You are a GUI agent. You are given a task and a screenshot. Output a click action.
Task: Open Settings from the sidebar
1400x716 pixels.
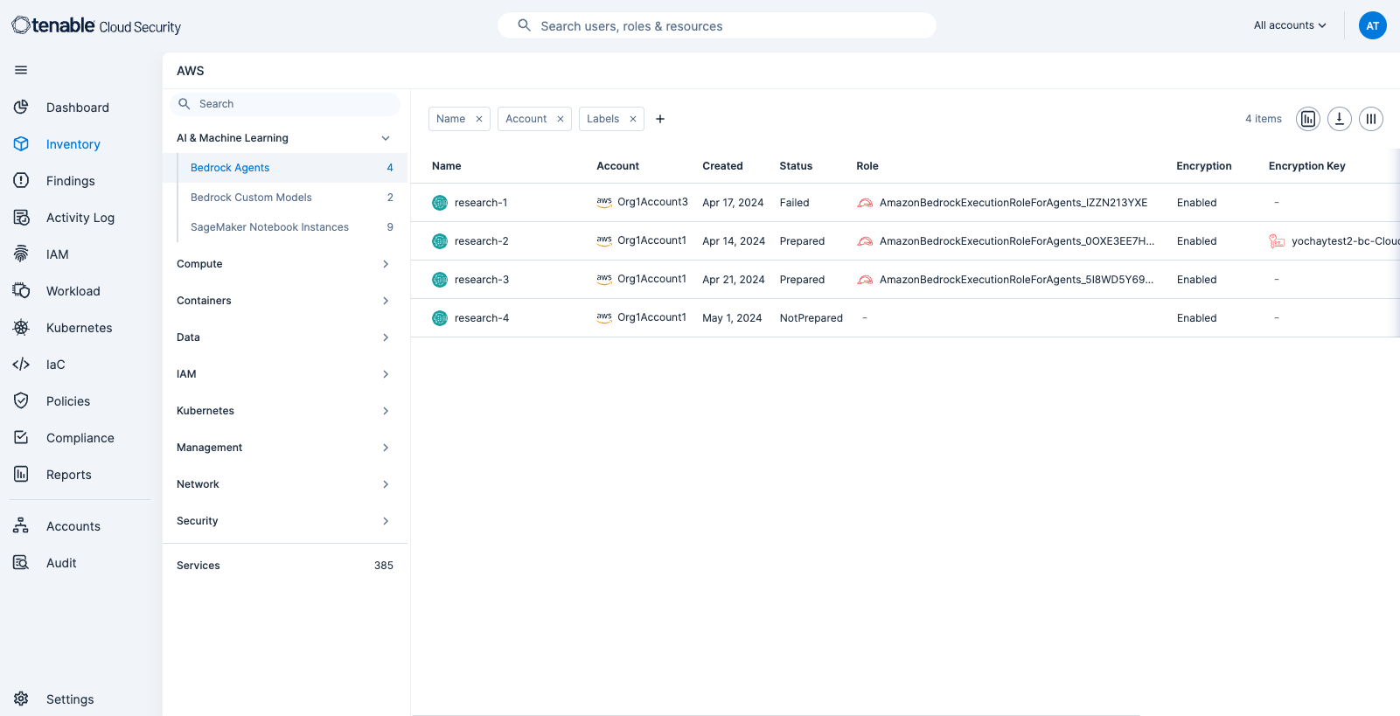click(69, 699)
